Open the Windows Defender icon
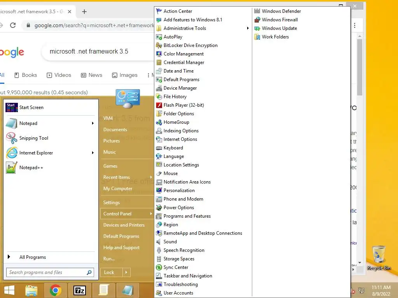 point(257,11)
